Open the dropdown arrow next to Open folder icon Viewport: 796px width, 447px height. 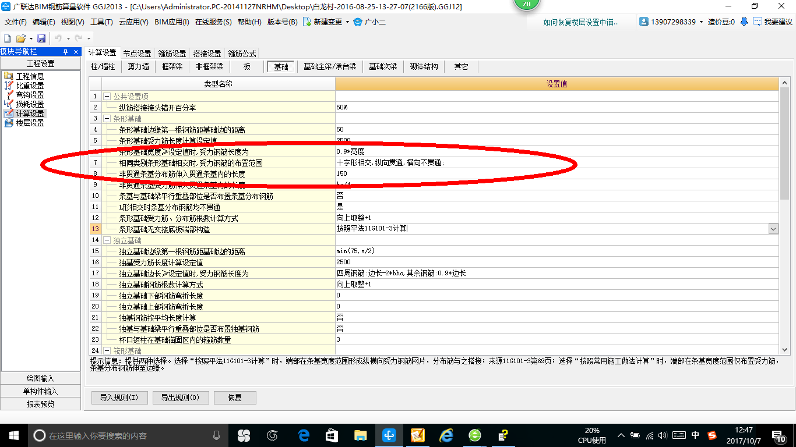(x=30, y=38)
